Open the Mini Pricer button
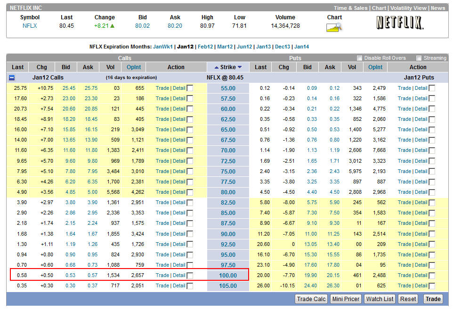 tap(346, 299)
